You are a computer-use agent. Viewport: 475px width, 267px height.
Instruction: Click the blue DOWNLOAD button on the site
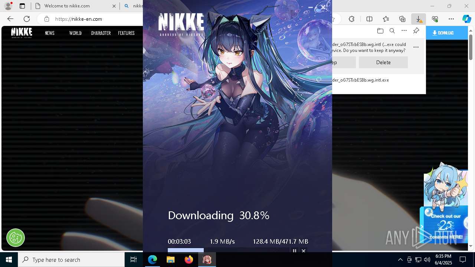[x=446, y=33]
